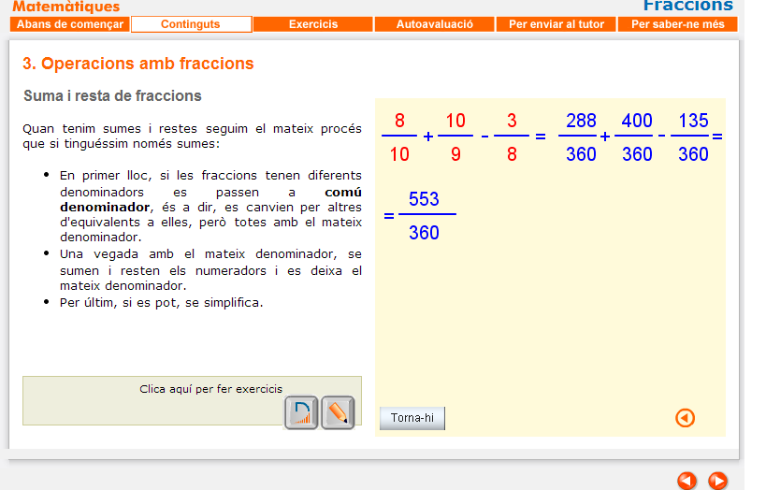766x490 pixels.
Task: Go to Per enviar al tutor tab
Action: pos(556,24)
